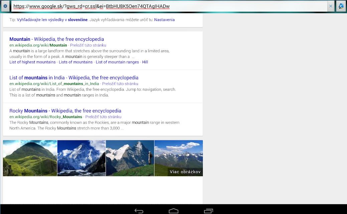
Task: Clear the URL with the X icon
Action: click(331, 6)
